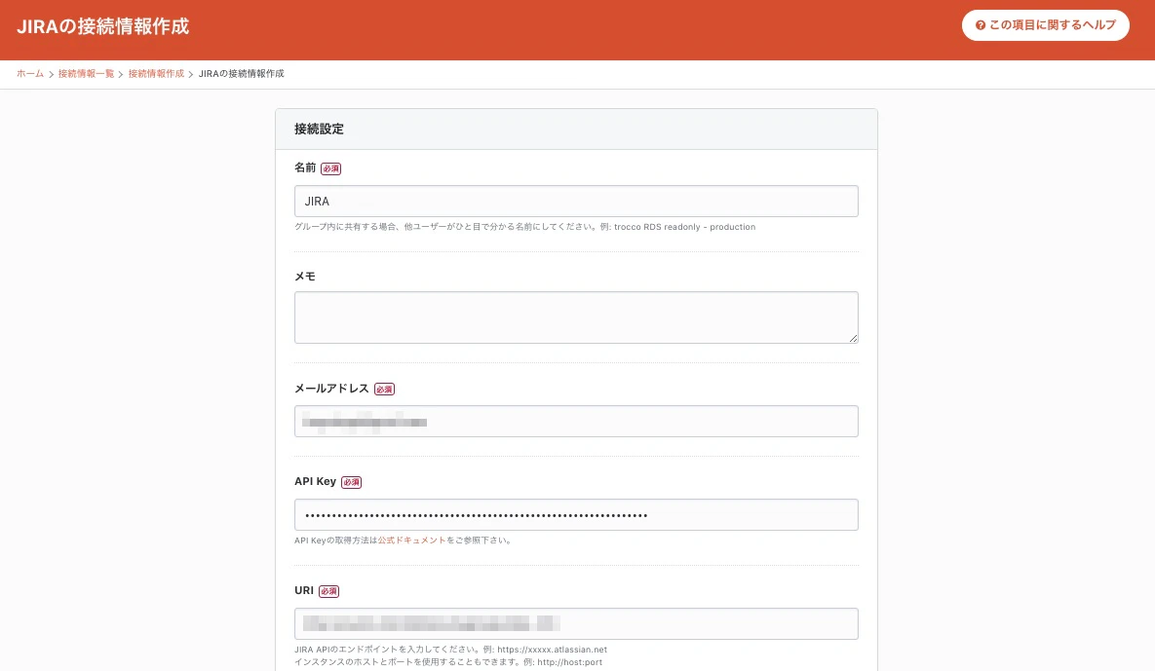
Task: Click the 接続設定 panel heading
Action: (x=319, y=129)
